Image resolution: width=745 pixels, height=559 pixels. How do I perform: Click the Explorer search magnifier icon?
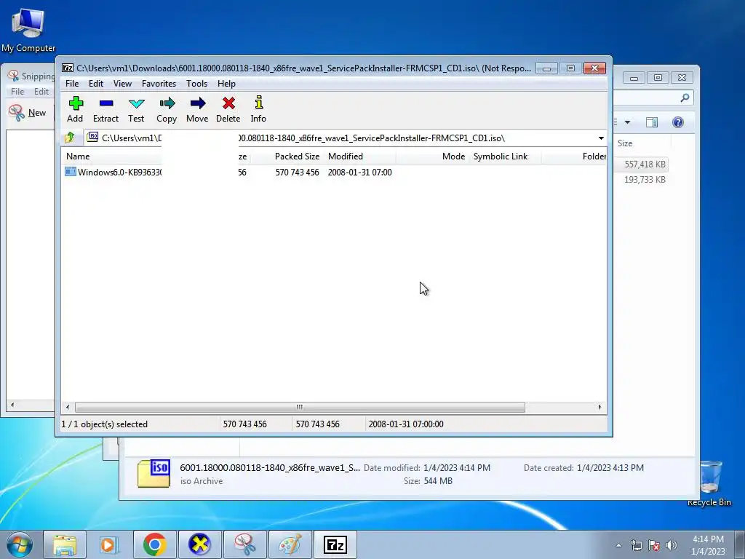click(x=685, y=98)
